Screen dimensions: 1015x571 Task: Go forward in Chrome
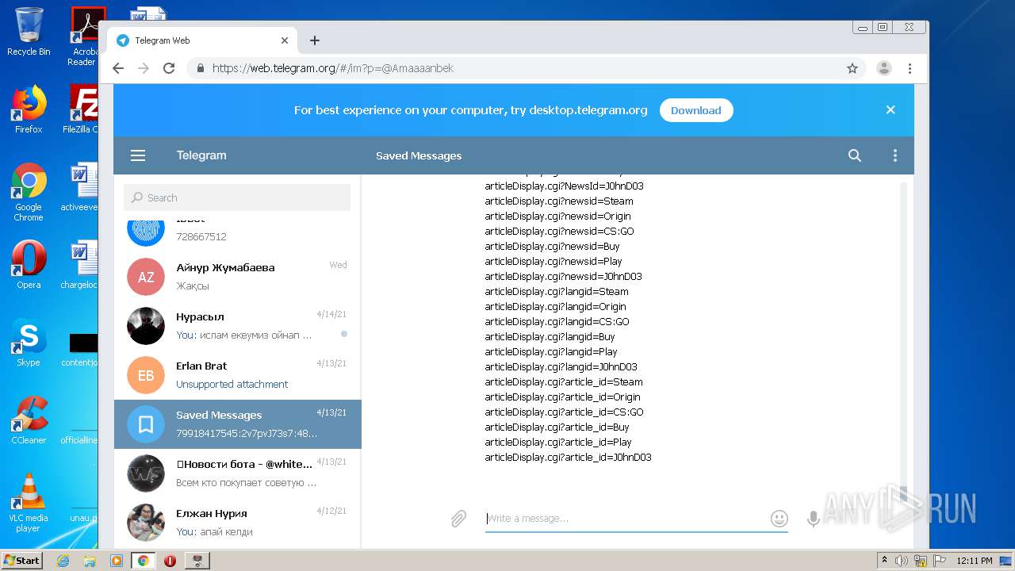coord(144,68)
